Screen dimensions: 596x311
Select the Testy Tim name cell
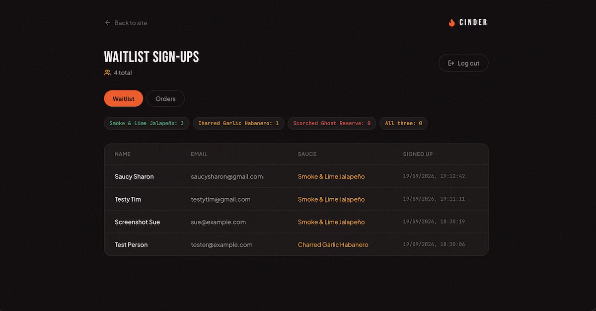tap(128, 199)
